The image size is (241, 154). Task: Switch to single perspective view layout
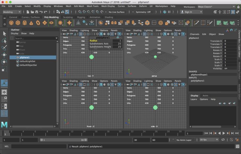tap(4, 92)
